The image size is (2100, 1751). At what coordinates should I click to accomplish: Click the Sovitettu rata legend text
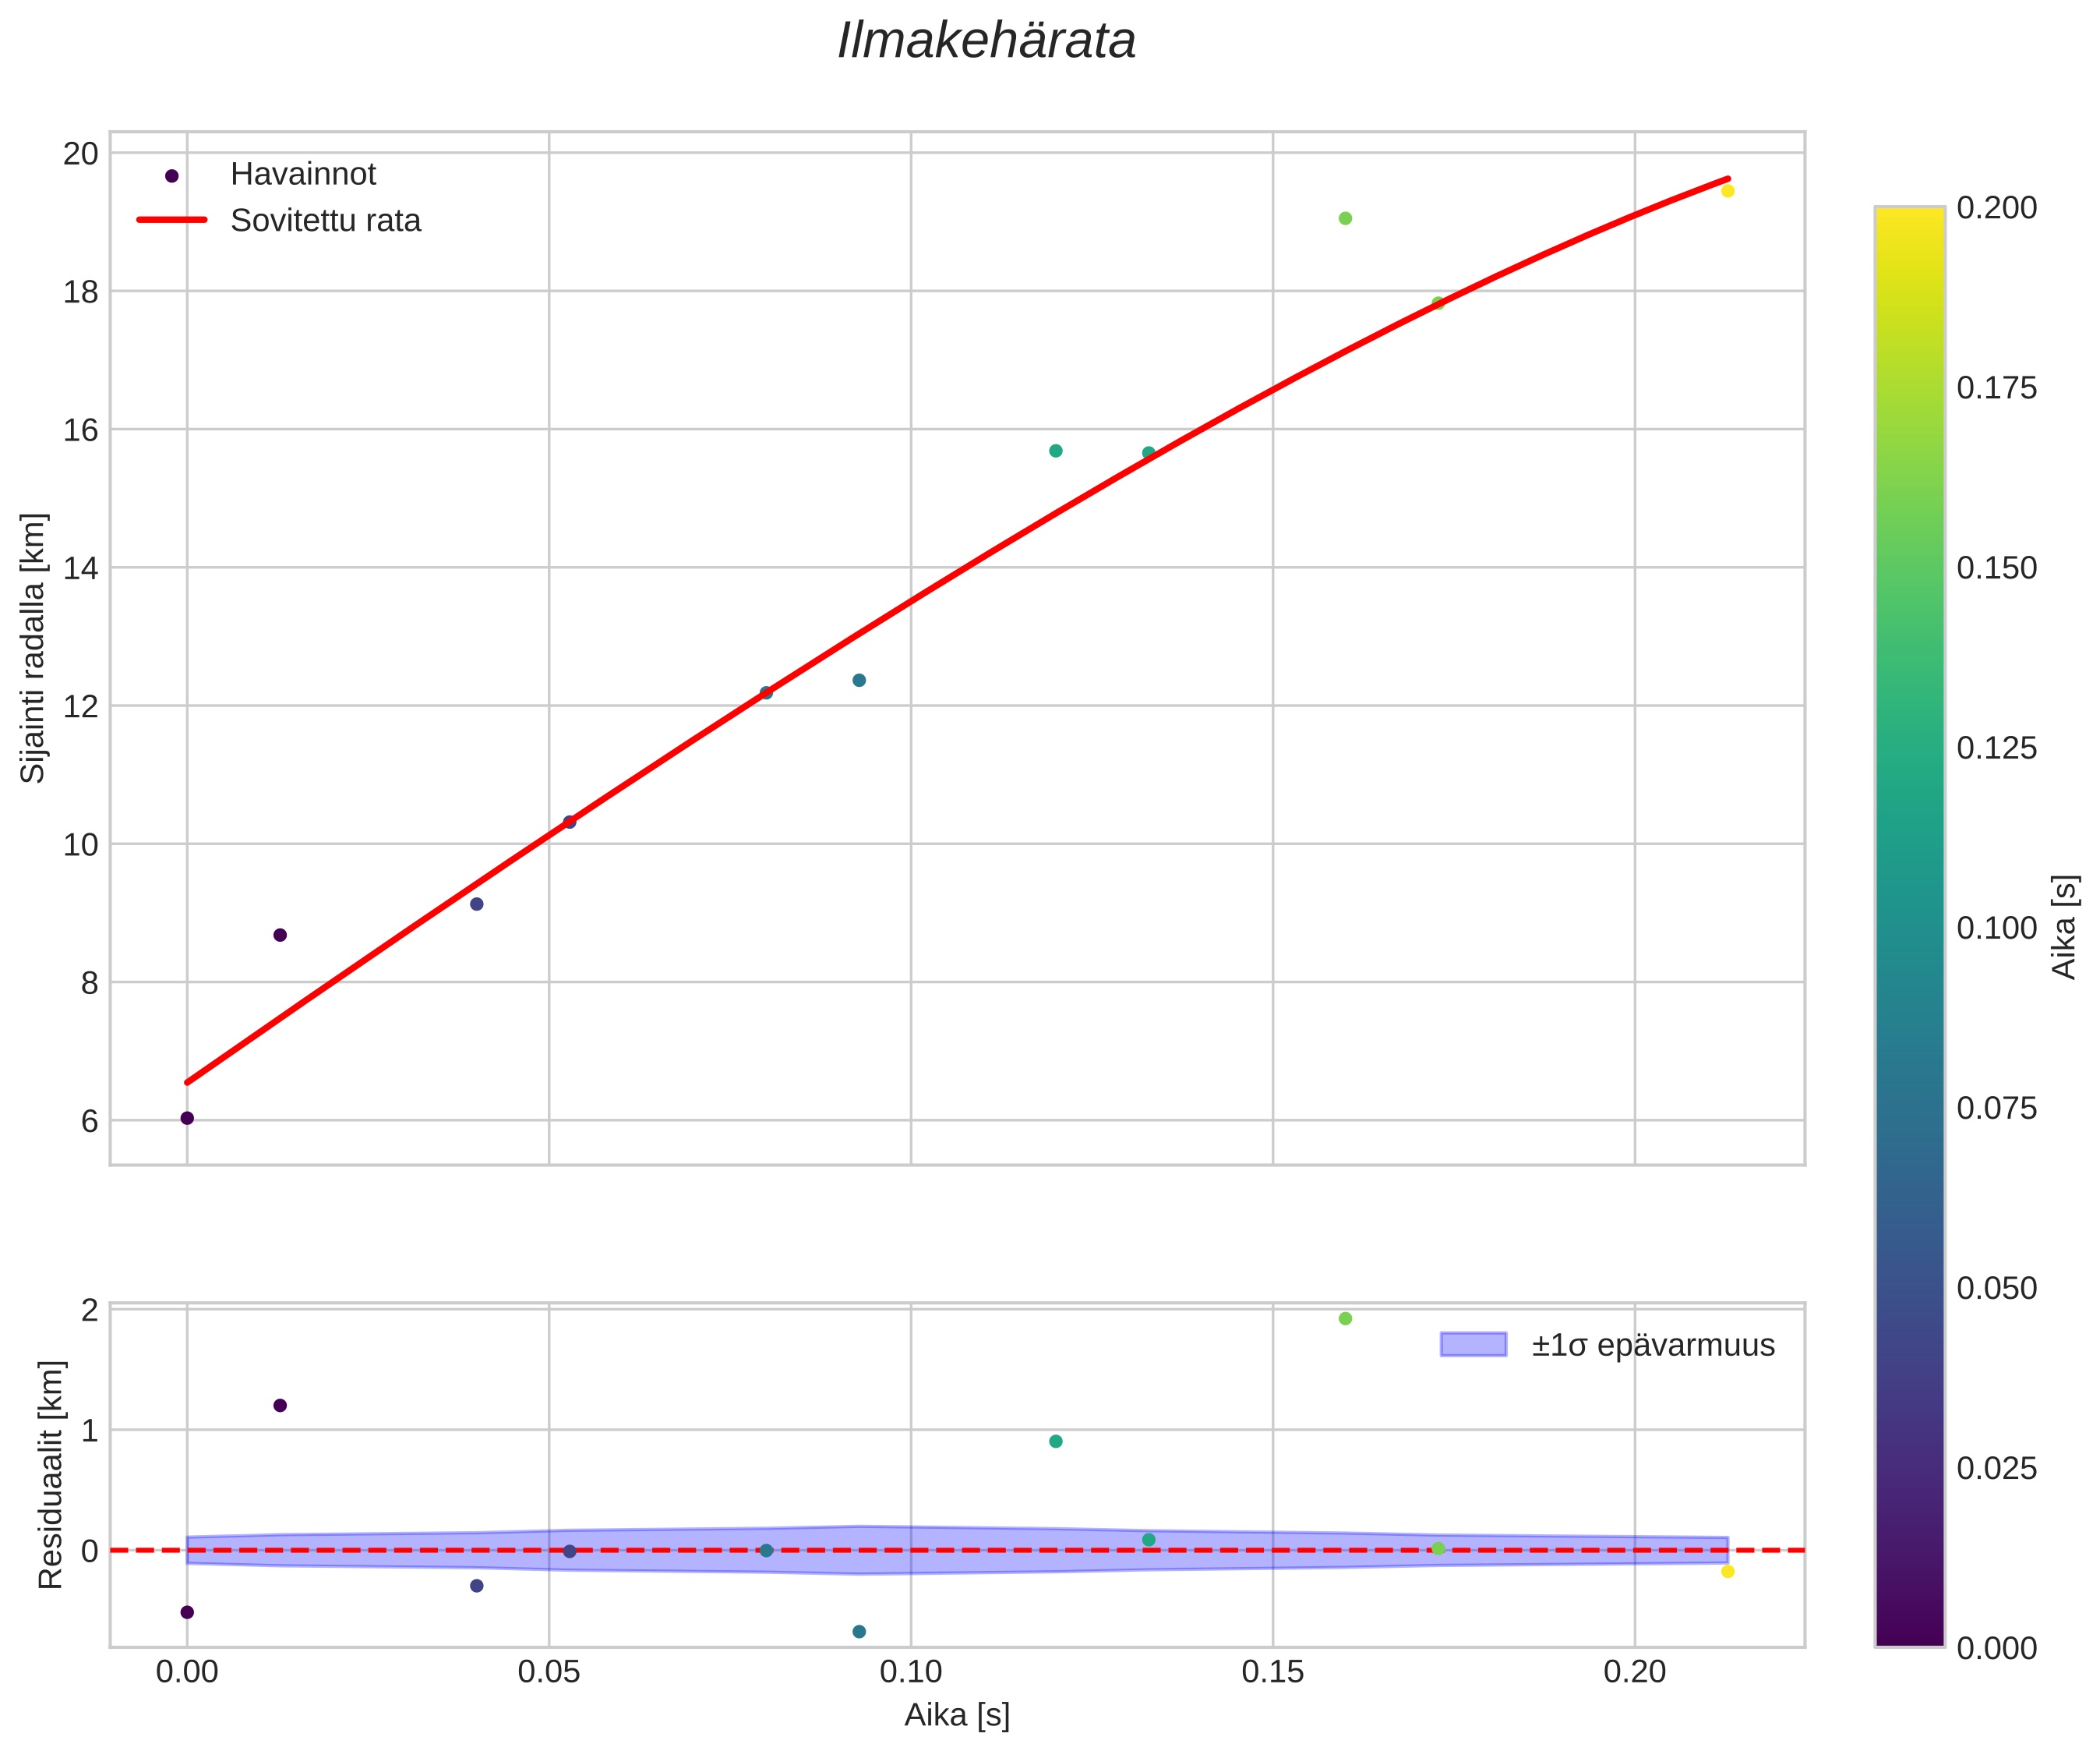coord(326,220)
